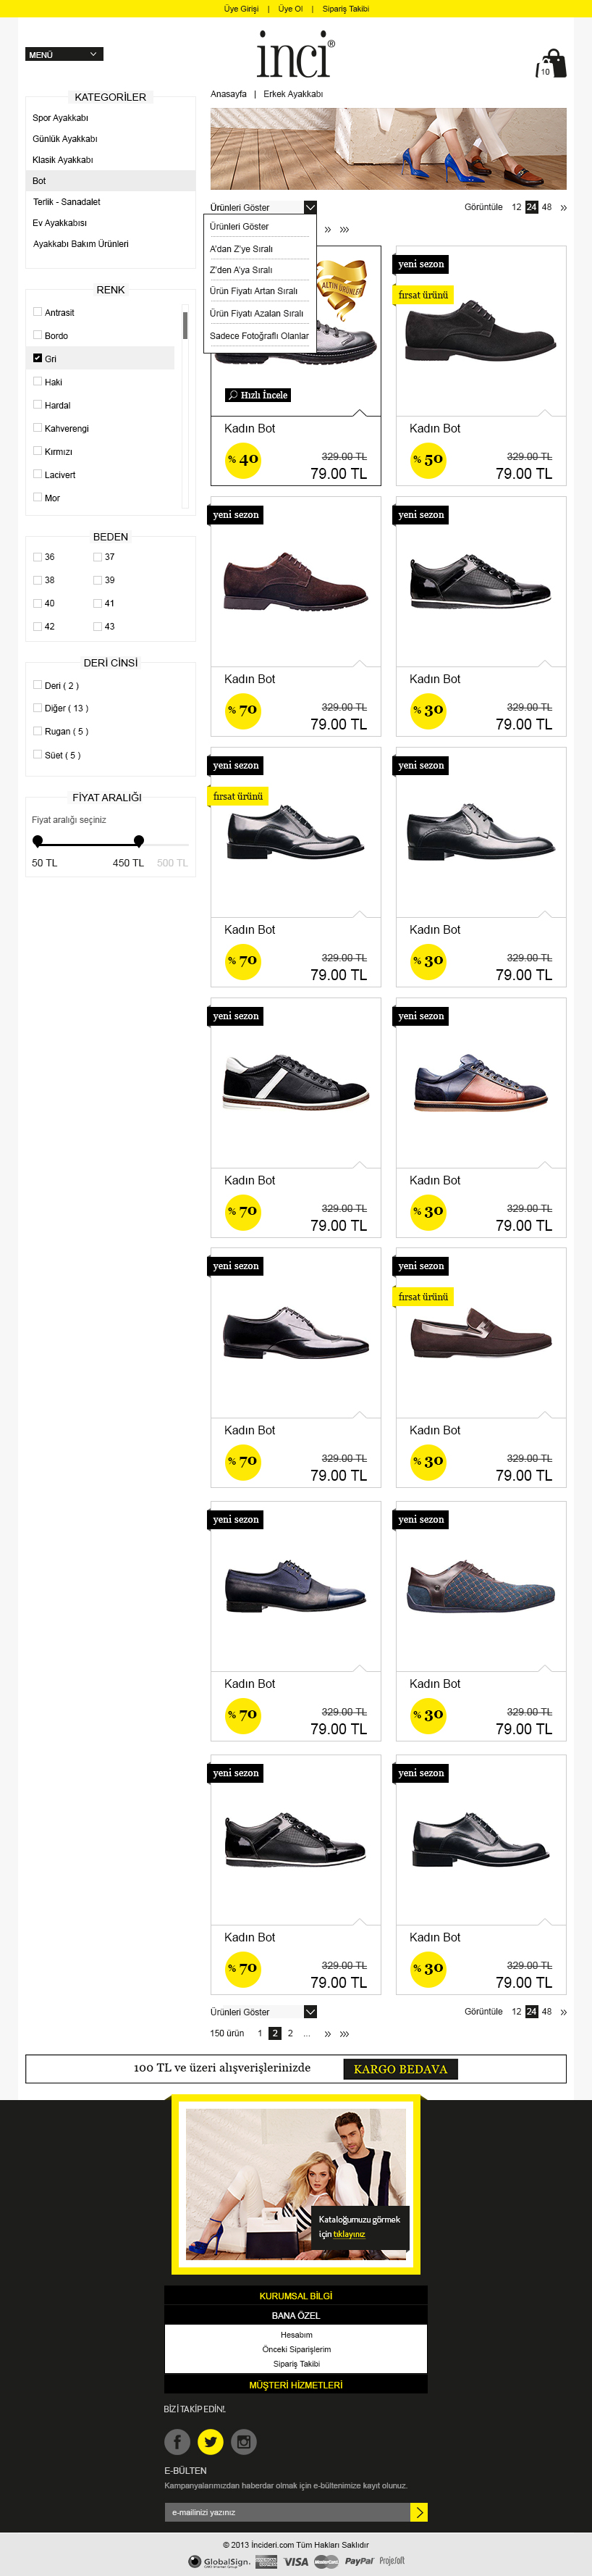
Task: Click the right handle of price slider
Action: [x=139, y=841]
